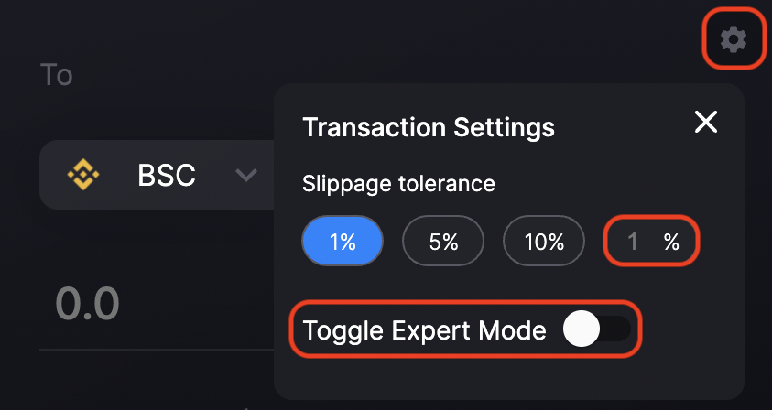Focus the 0.0 amount field
This screenshot has width=772, height=410.
157,304
